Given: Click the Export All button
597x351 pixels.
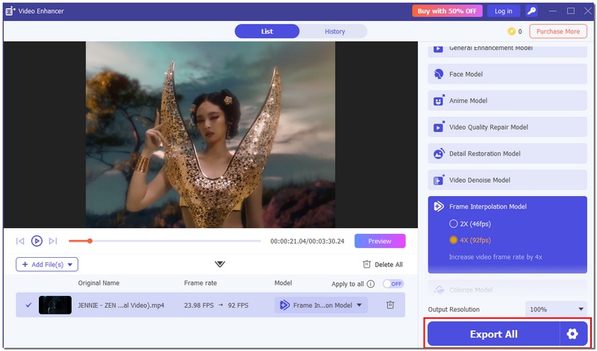Looking at the screenshot, I should click(493, 334).
